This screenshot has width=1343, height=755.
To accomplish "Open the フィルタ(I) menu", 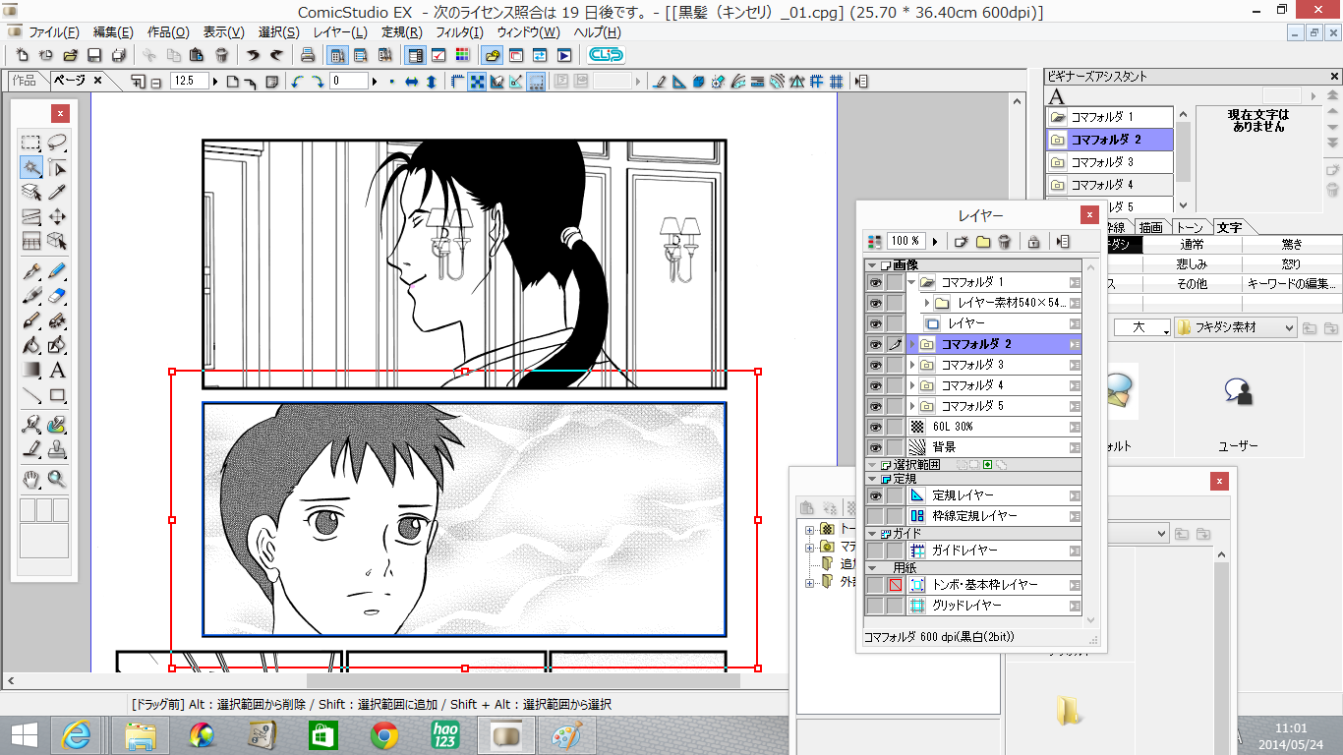I will (459, 32).
